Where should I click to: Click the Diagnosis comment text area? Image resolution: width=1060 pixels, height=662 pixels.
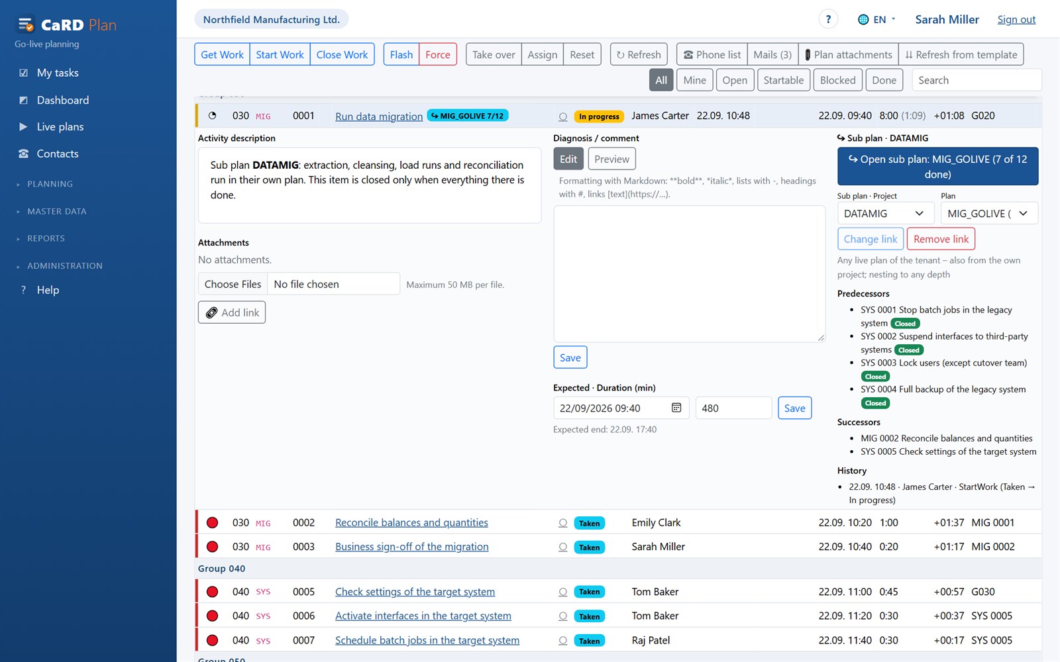689,273
